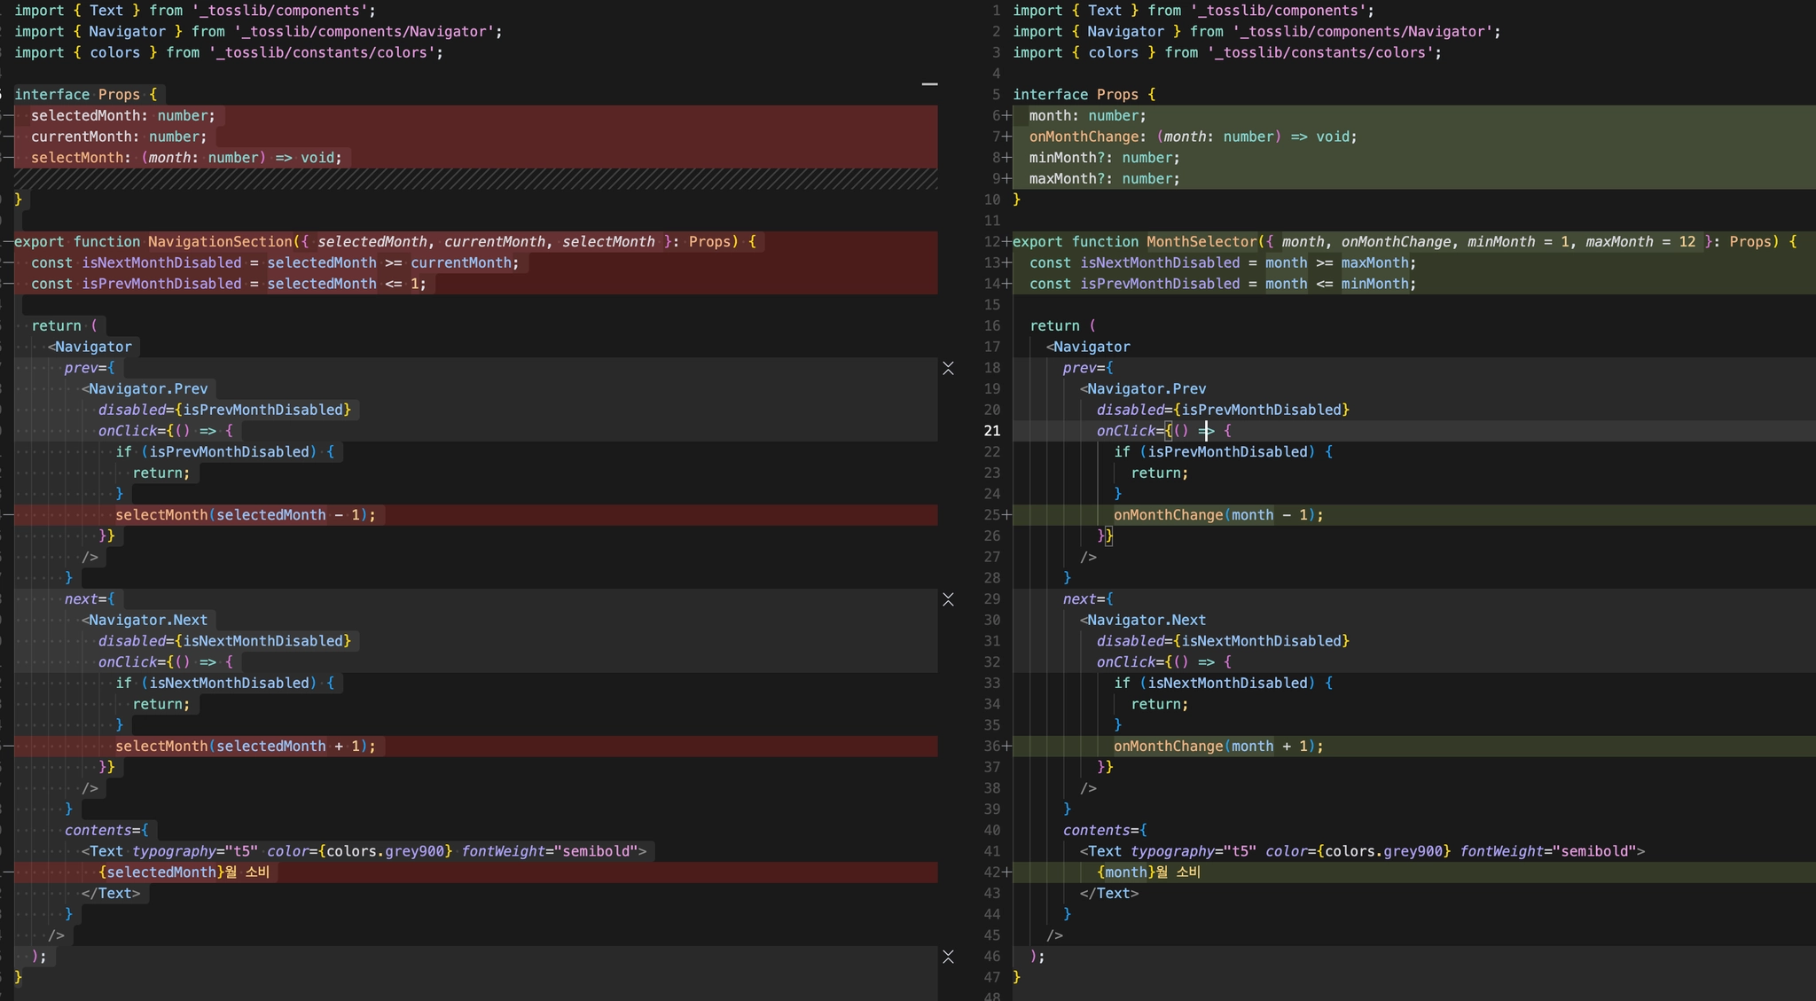Screen dimensions: 1816x1001
Task: Click the minus marker above removed Props lines
Action: pos(929,84)
